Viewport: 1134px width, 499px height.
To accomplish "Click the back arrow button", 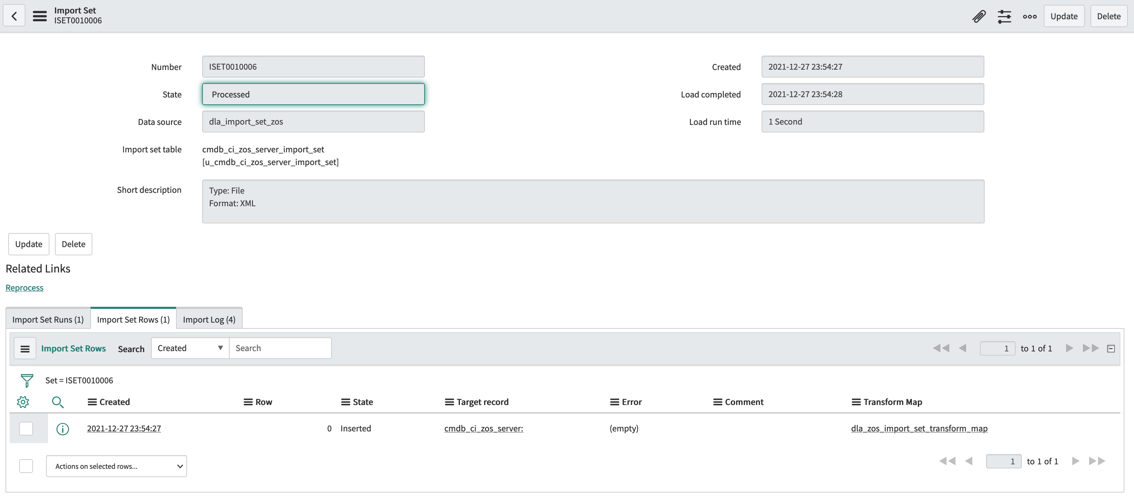I will (14, 16).
